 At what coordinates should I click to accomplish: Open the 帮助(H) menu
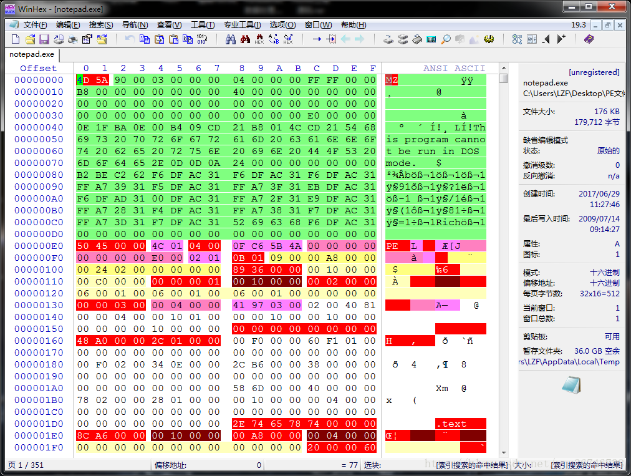[354, 25]
